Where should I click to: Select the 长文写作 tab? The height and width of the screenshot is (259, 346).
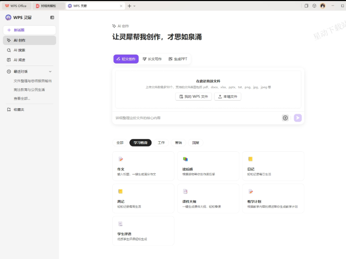point(152,59)
